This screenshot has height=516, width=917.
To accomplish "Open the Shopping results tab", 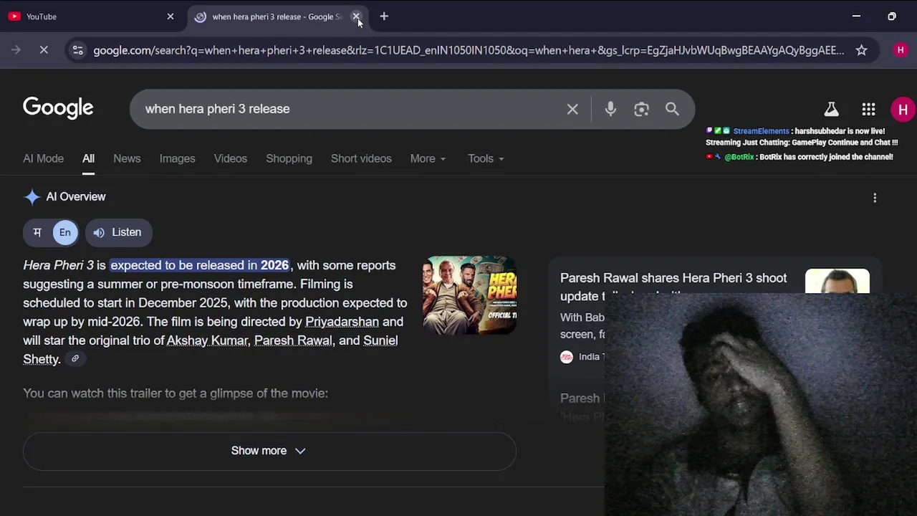I will [289, 158].
